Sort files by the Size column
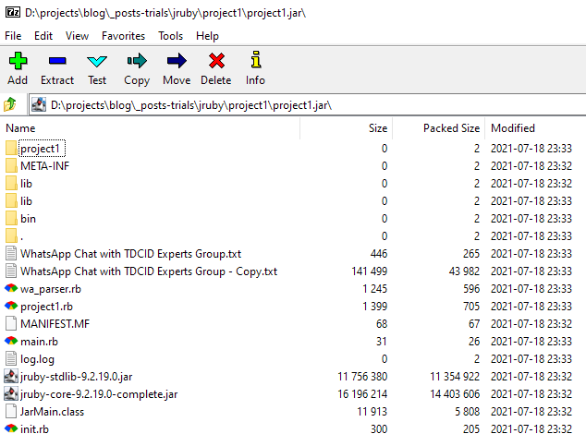586x446 pixels. pyautogui.click(x=377, y=128)
